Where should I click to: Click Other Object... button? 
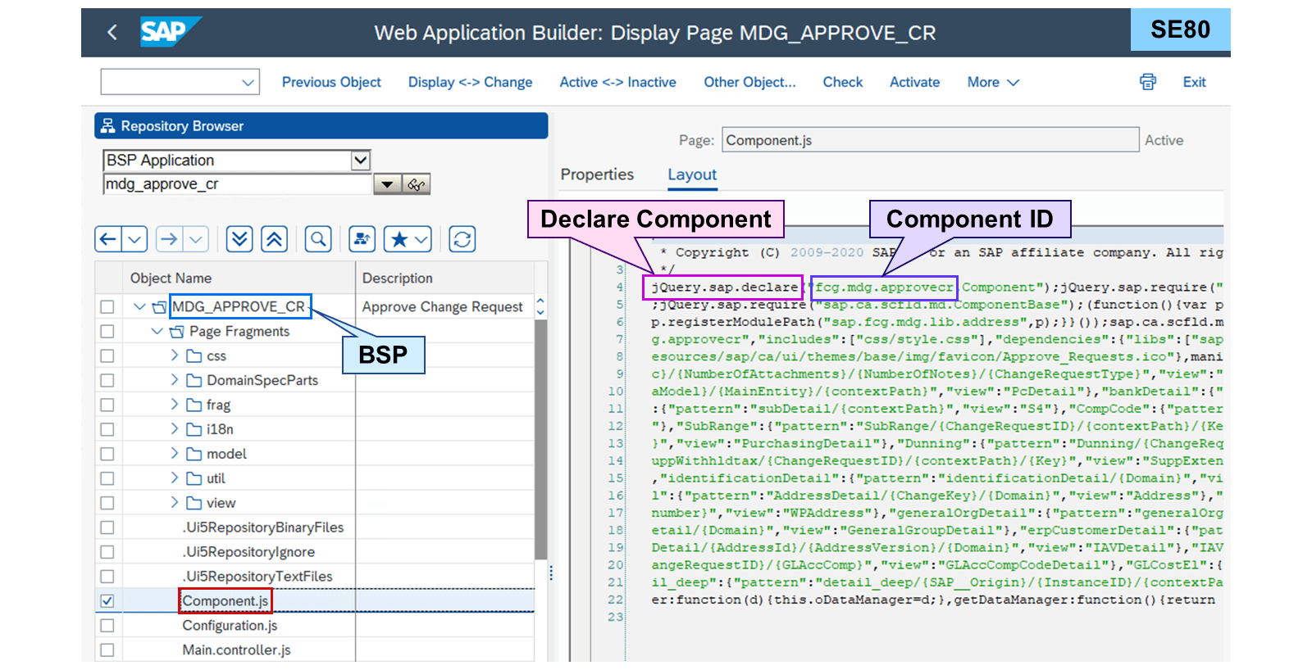click(x=749, y=82)
